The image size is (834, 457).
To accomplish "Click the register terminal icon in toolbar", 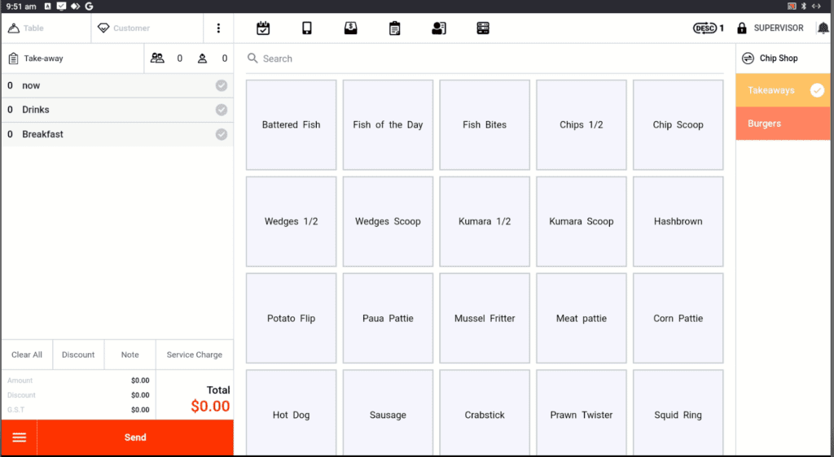I will click(483, 28).
